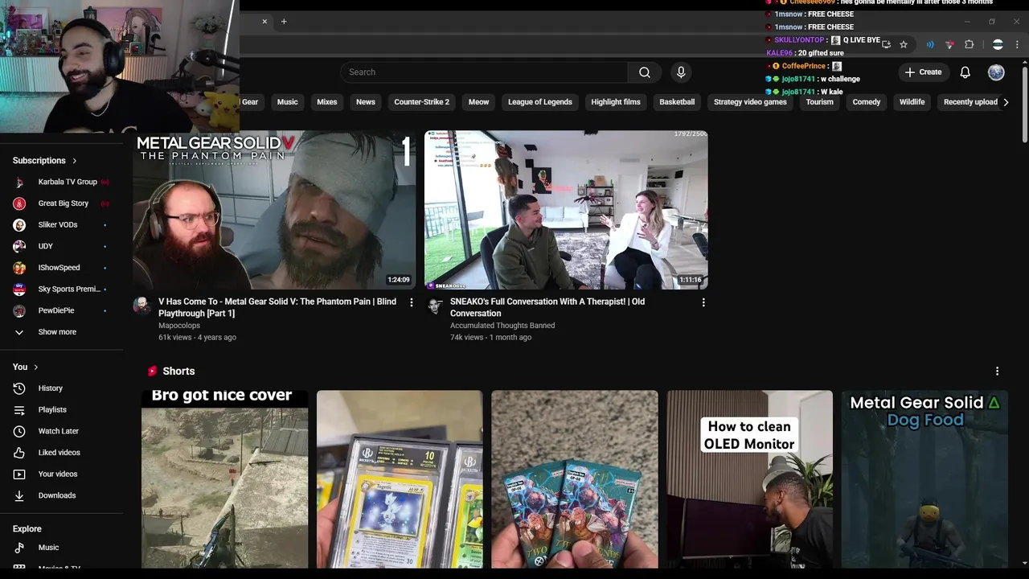Viewport: 1029px width, 579px height.
Task: Select the Tourism chip
Action: coord(820,102)
